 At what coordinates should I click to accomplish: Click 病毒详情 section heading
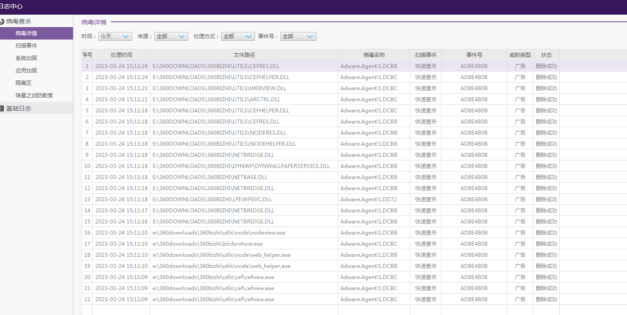point(94,22)
